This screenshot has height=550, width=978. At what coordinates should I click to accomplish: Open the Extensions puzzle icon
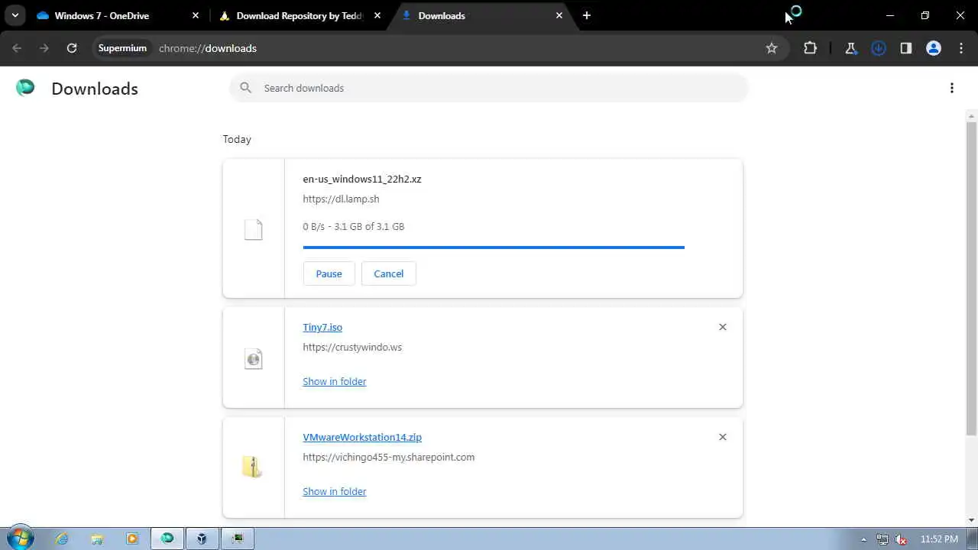811,48
